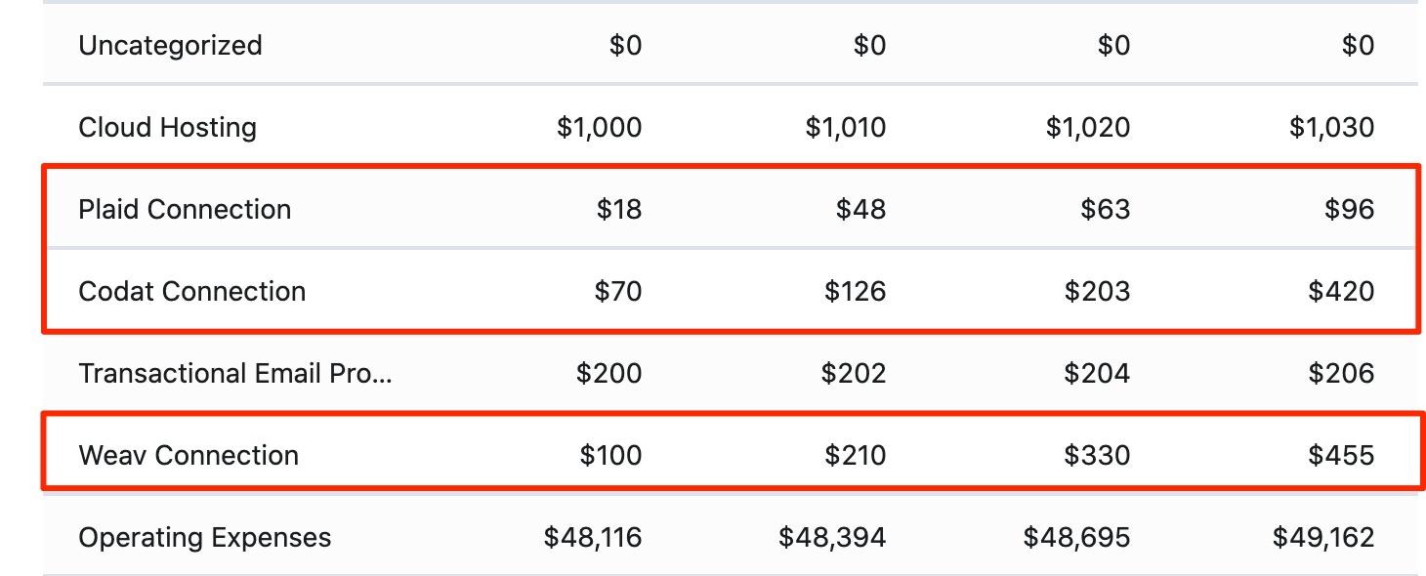This screenshot has height=576, width=1426.
Task: Select the $455 Weav Connection value
Action: point(1341,456)
